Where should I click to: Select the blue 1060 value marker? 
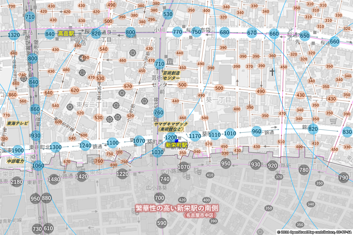point(38,166)
